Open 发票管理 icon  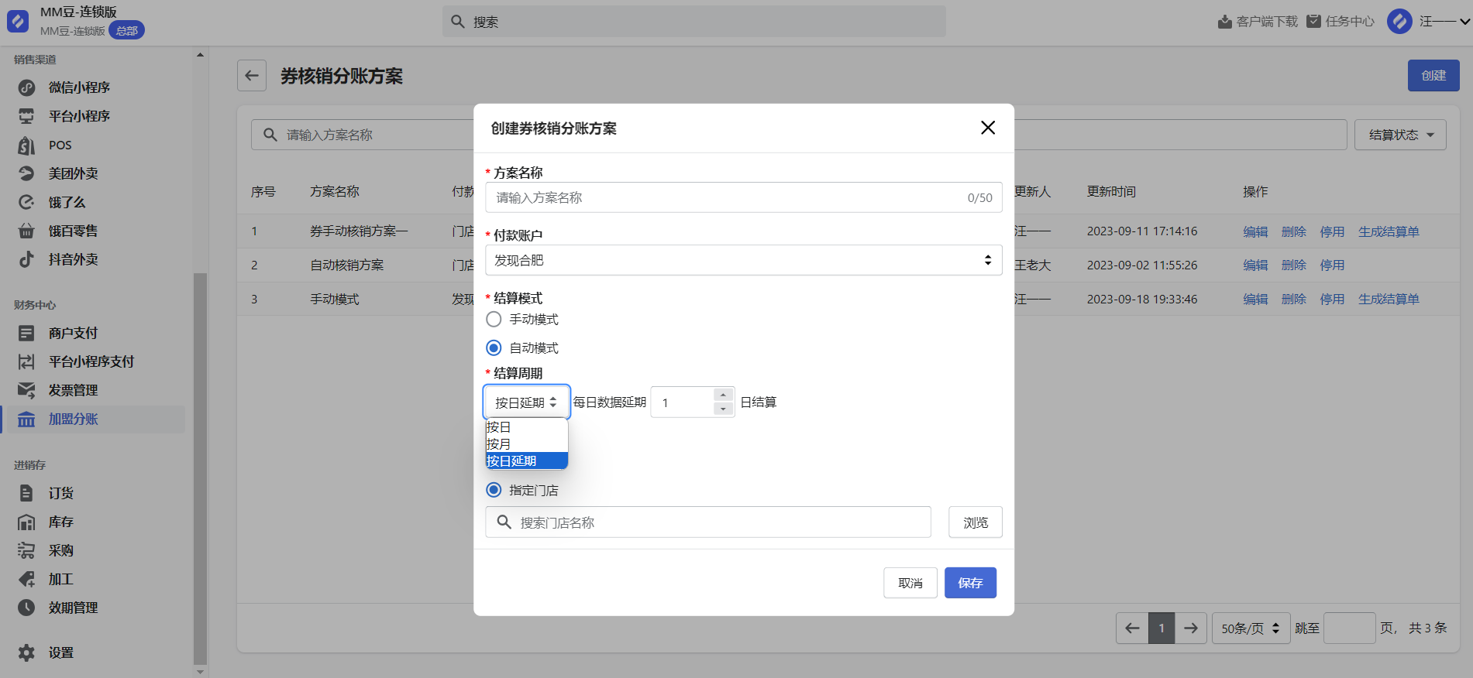pyautogui.click(x=26, y=390)
